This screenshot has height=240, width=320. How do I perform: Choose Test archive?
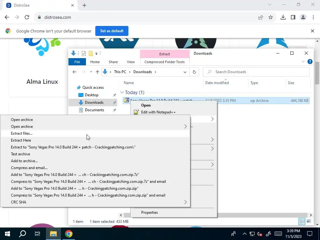click(x=95, y=154)
